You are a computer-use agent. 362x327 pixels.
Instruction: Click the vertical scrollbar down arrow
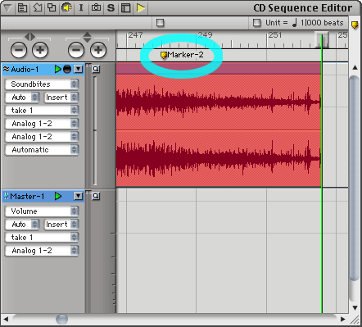[355, 308]
